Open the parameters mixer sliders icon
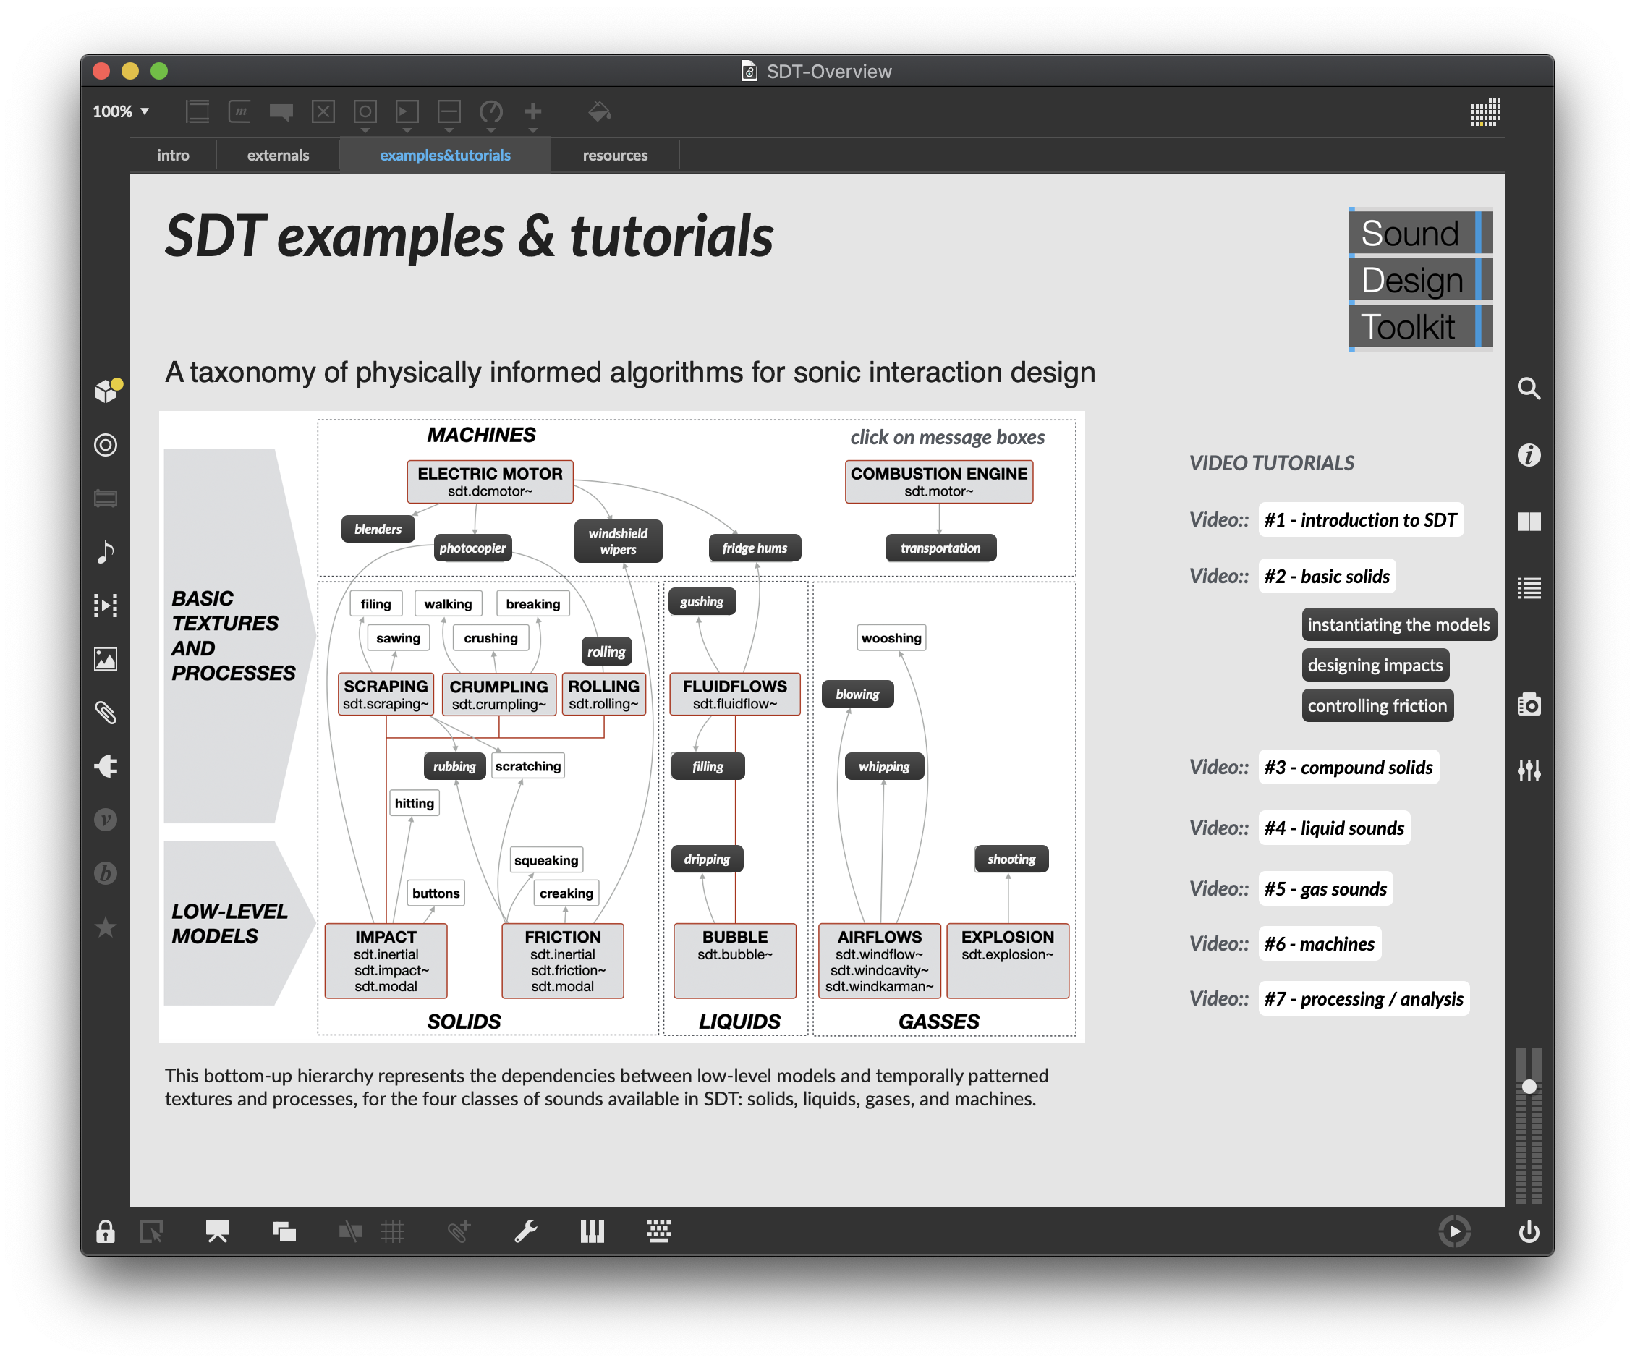The height and width of the screenshot is (1363, 1635). click(1529, 770)
